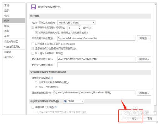The width and height of the screenshot is (159, 124).
Task: Decrease the autosave minutes spinner value
Action: pyautogui.click(x=79, y=29)
